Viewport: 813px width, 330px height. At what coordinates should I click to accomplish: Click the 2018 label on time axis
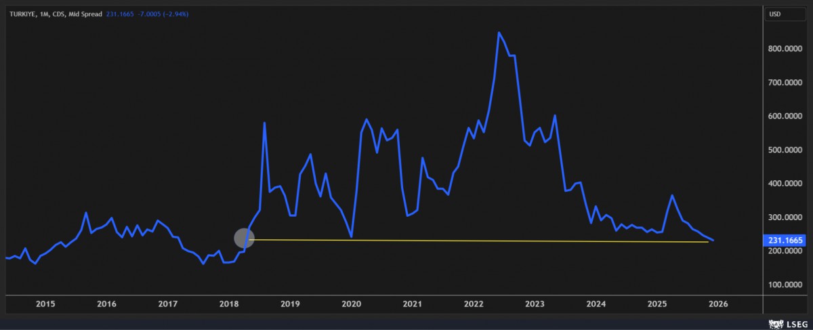228,304
